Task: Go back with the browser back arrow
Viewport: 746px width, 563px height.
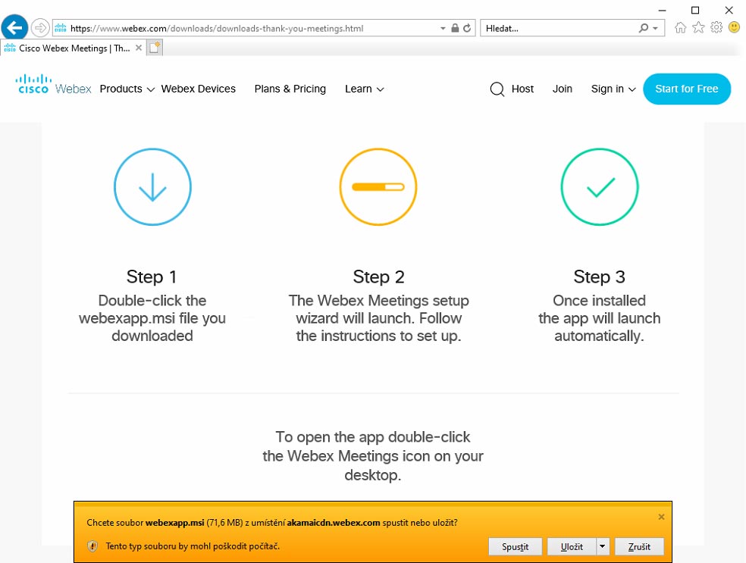Action: pos(14,28)
